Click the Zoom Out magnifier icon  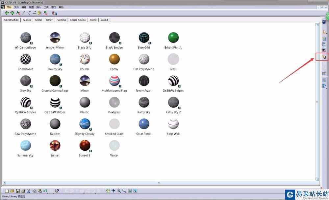[124, 191]
